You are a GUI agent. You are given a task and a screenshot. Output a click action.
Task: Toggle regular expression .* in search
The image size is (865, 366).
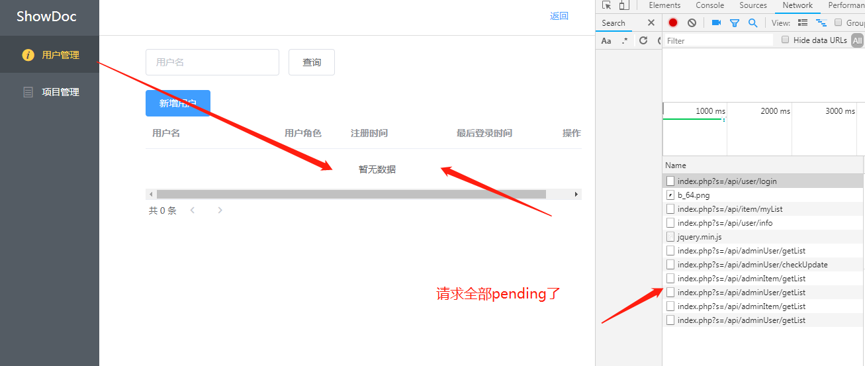click(x=625, y=40)
